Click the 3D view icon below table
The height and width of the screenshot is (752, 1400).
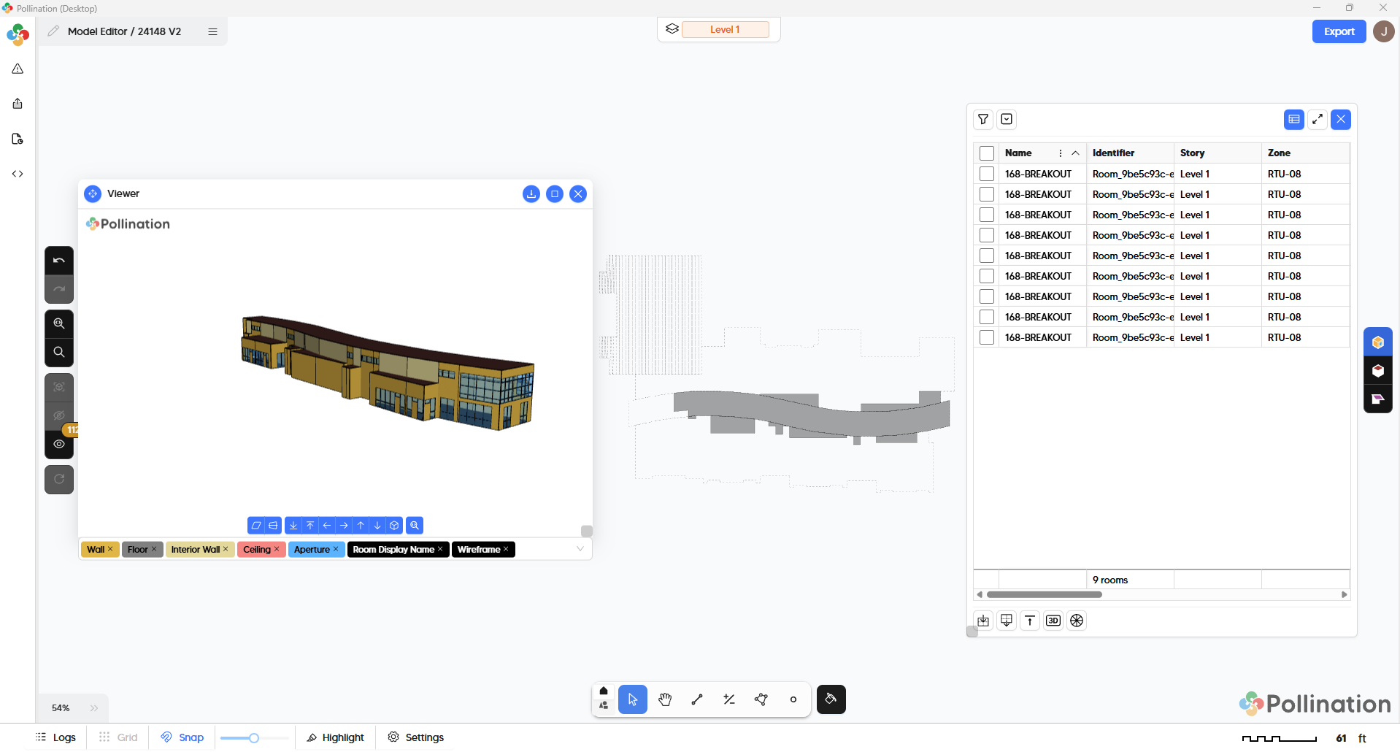tap(1053, 621)
